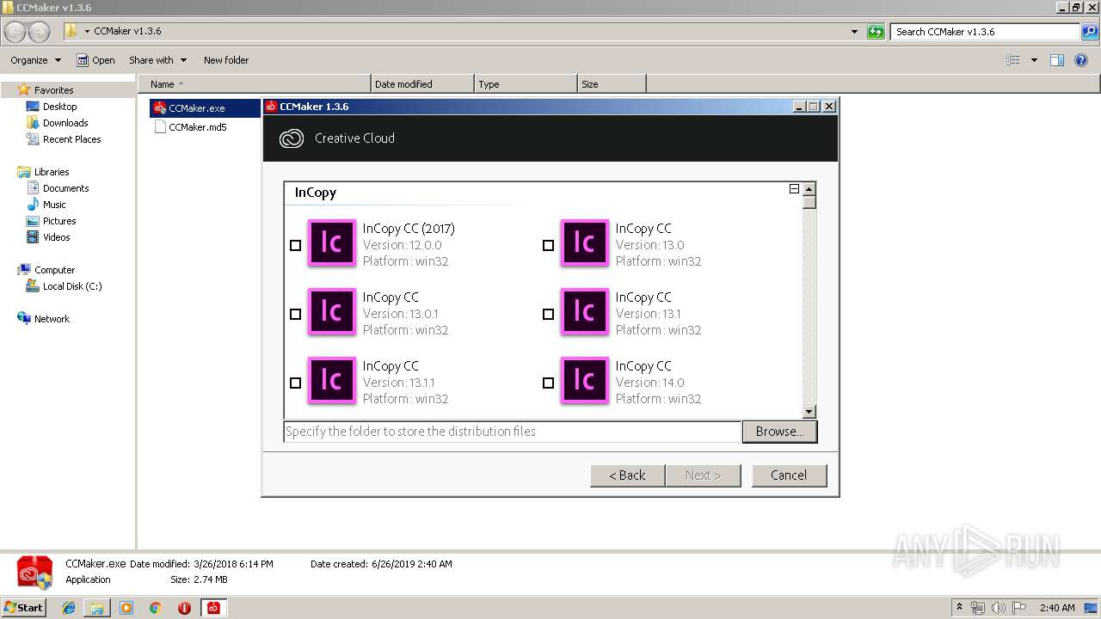This screenshot has height=619, width=1101.
Task: Check InCopy CC version 13.0
Action: pyautogui.click(x=549, y=245)
